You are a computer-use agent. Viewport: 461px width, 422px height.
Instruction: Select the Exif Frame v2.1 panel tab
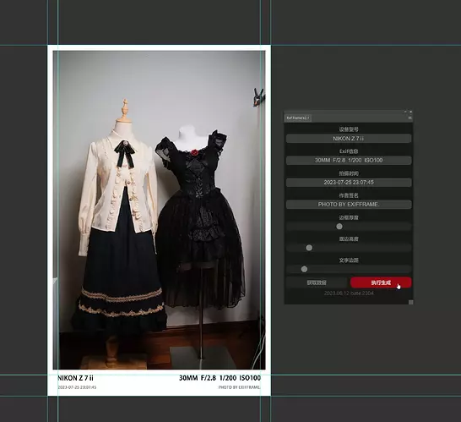(x=298, y=118)
